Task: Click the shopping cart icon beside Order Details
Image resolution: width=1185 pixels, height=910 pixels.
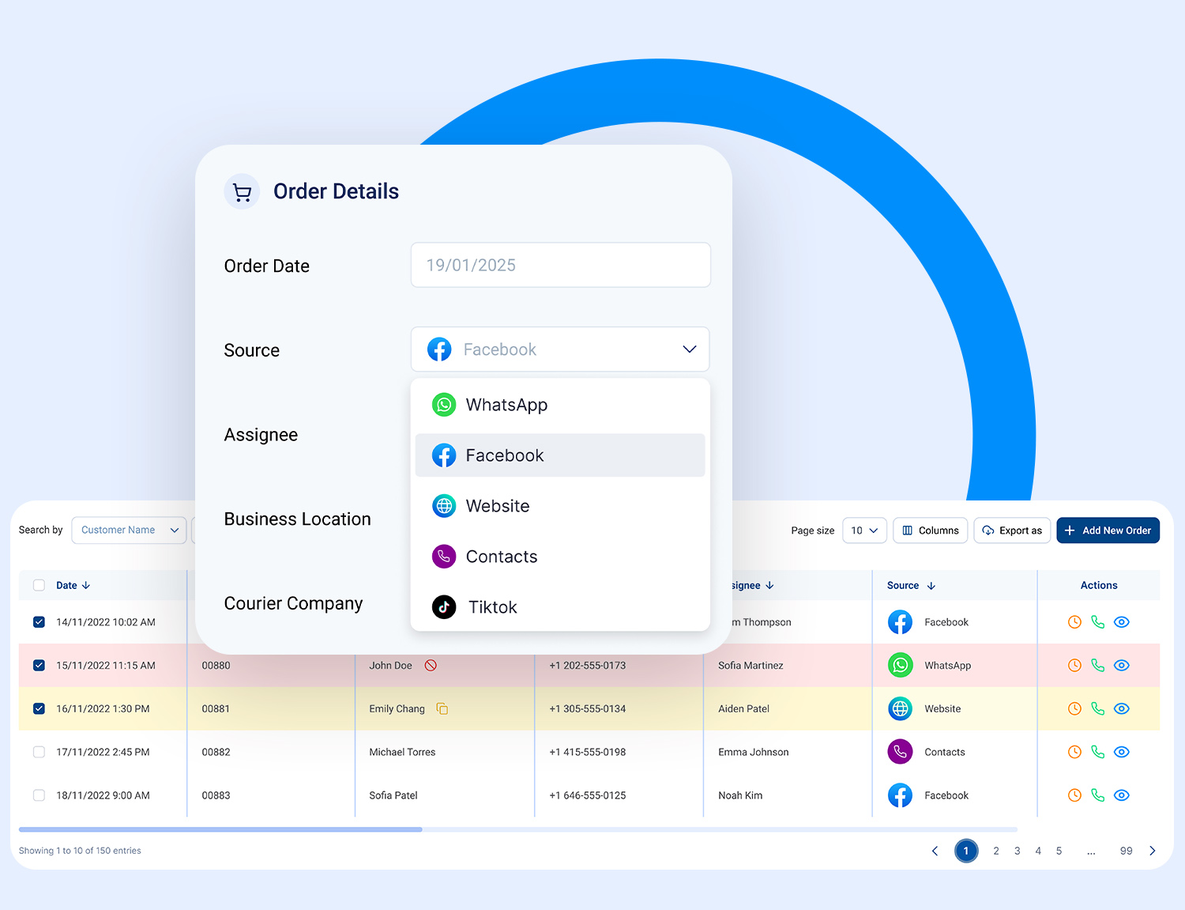Action: [x=243, y=192]
